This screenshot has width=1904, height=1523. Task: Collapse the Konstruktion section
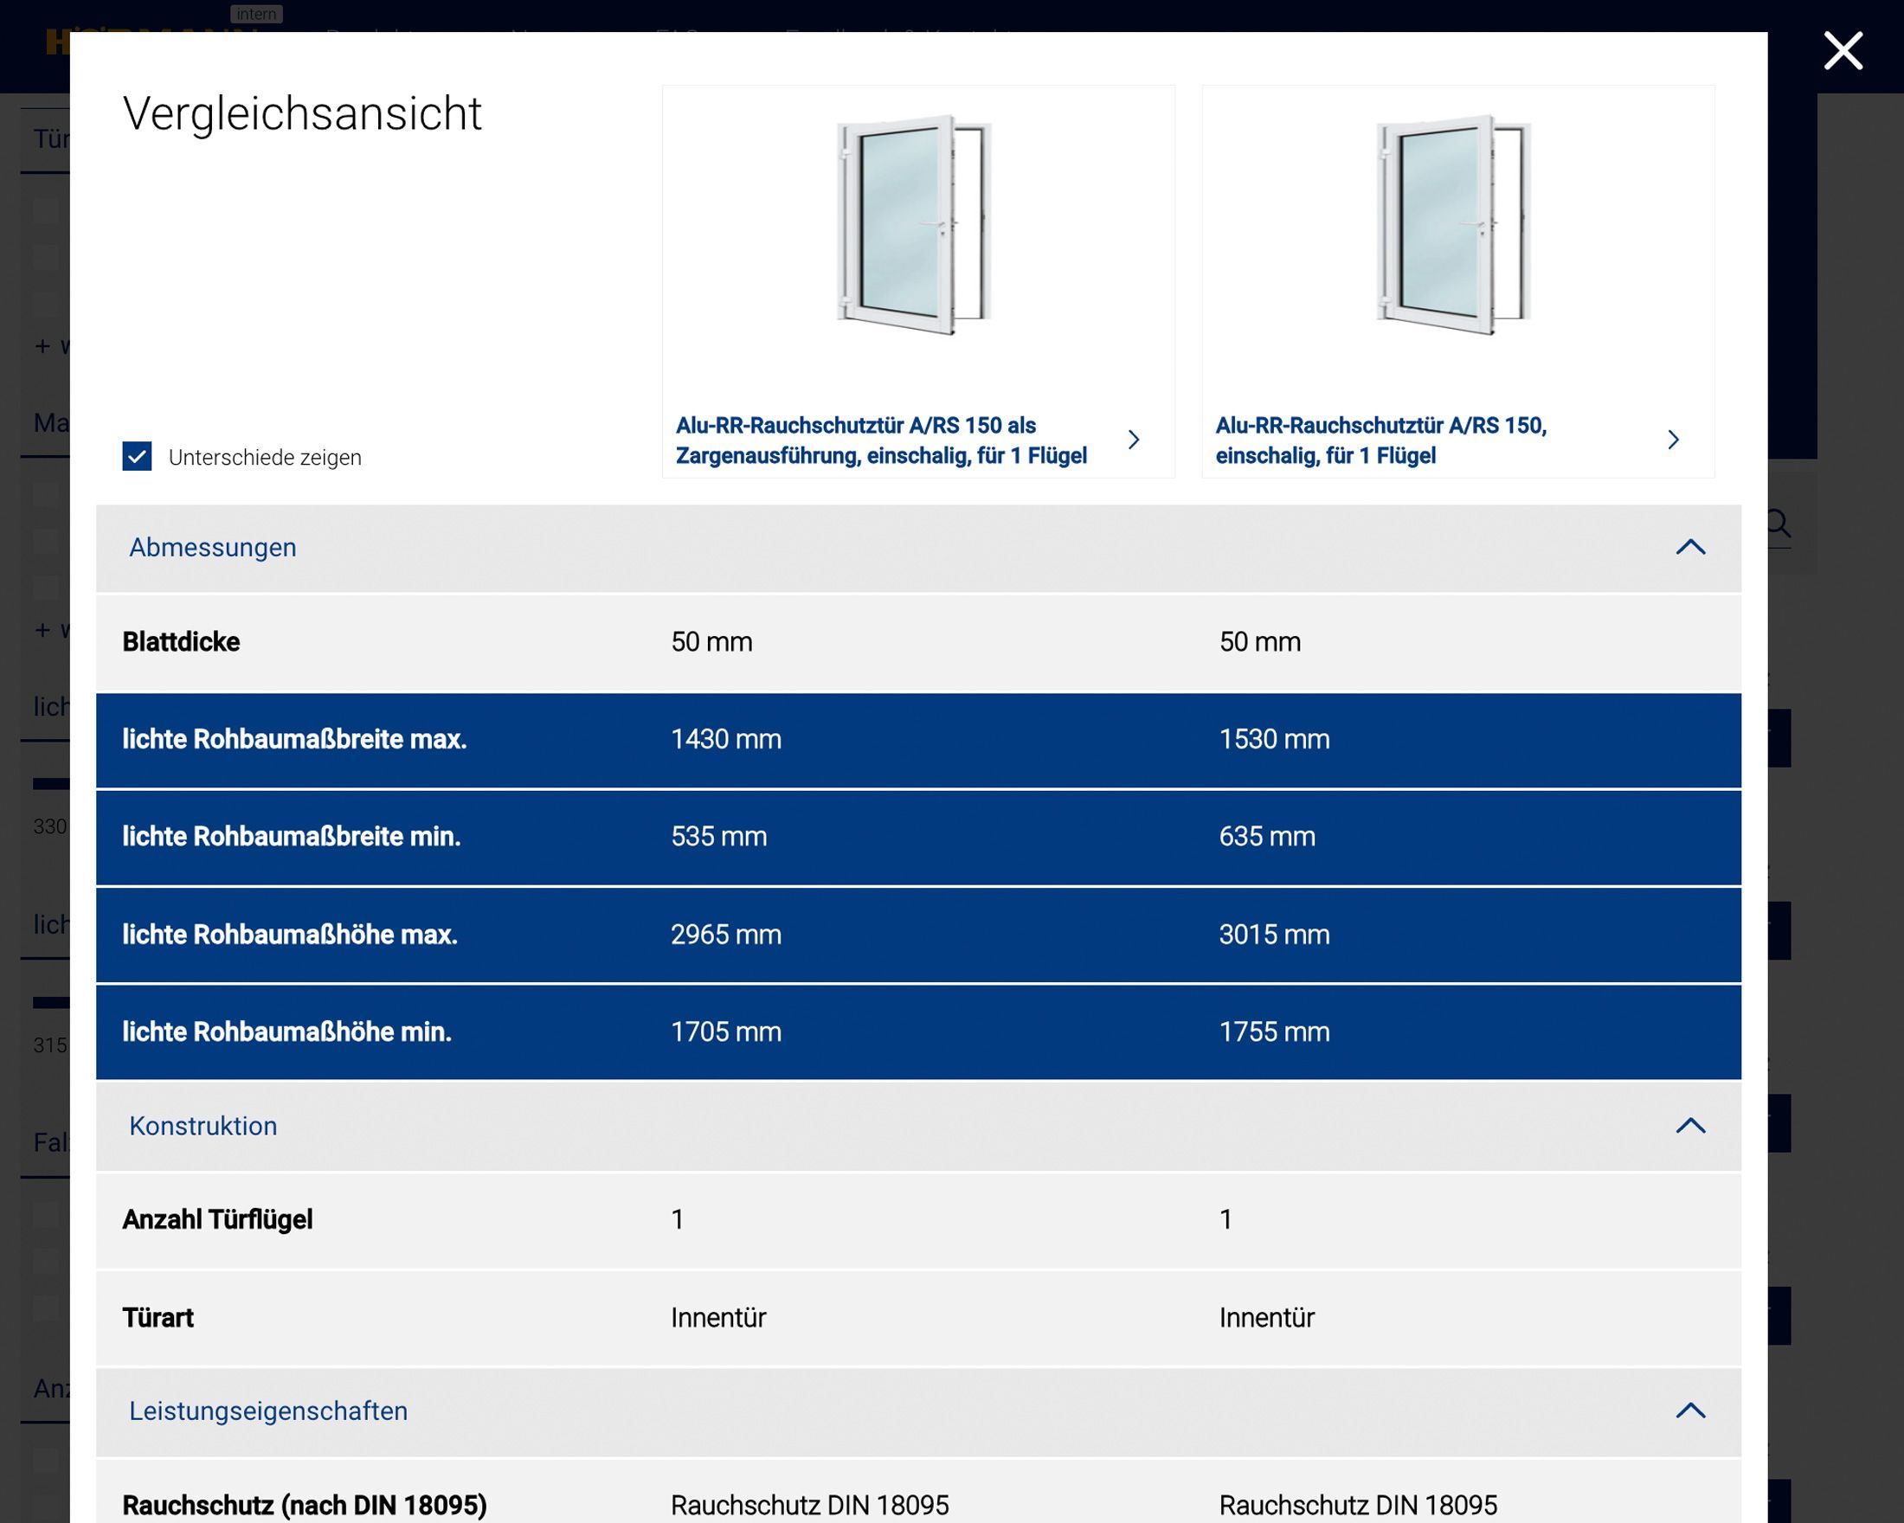coord(1691,1126)
